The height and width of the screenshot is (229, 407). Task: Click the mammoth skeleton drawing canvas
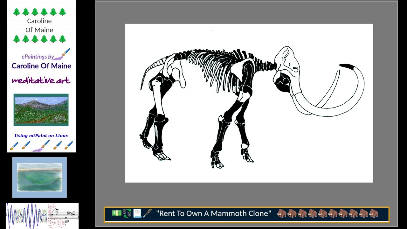coord(249,103)
